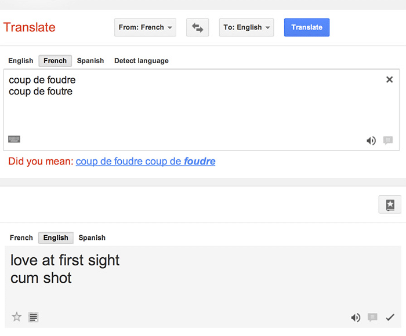
Task: Swap the source and target languages
Action: click(x=197, y=27)
